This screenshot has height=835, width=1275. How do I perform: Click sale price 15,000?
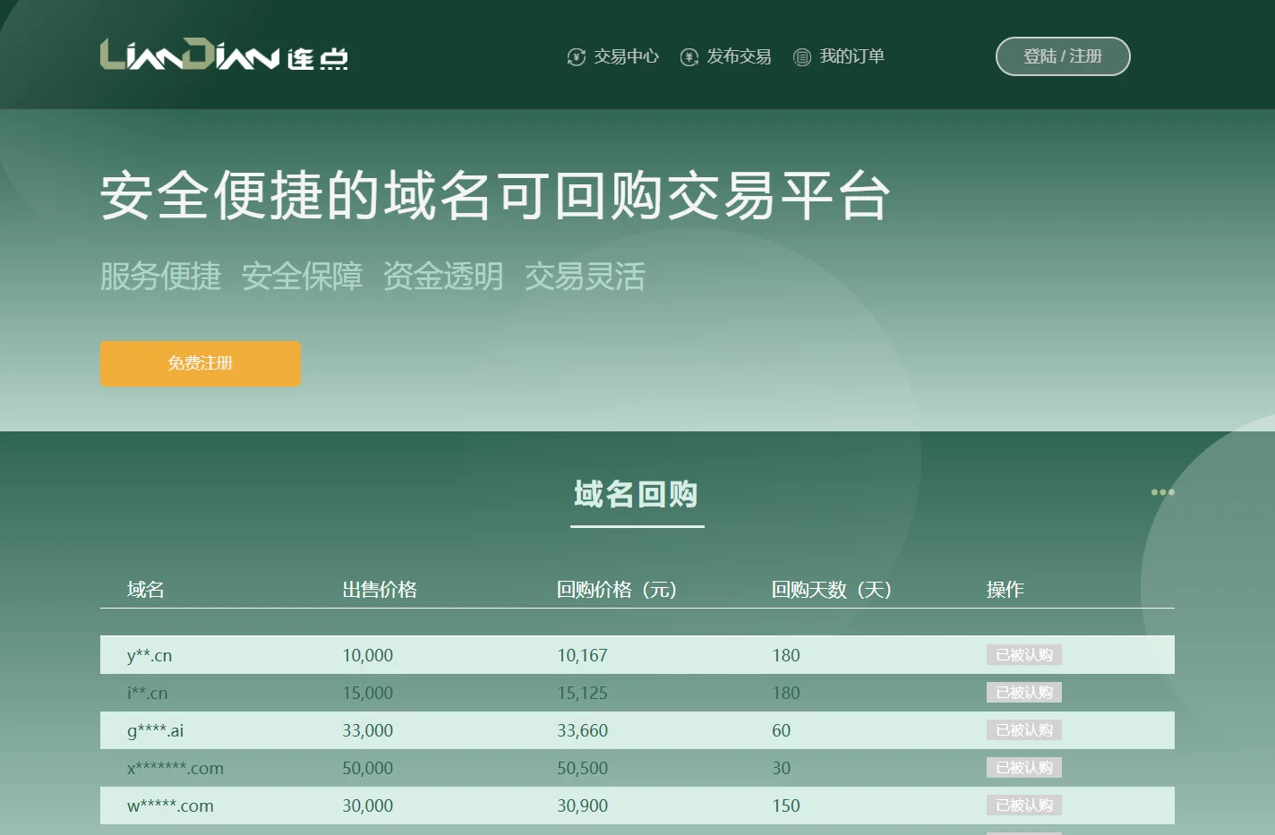coord(368,693)
